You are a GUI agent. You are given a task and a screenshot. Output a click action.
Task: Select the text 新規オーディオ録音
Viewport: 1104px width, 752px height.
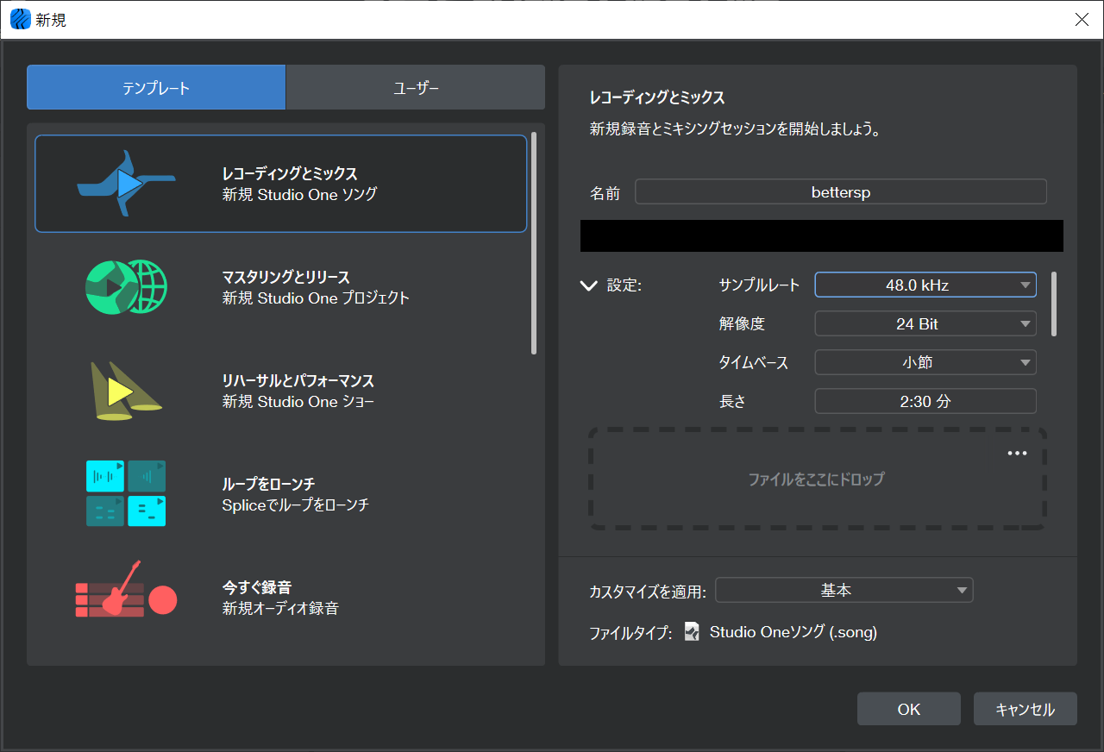[x=280, y=608]
